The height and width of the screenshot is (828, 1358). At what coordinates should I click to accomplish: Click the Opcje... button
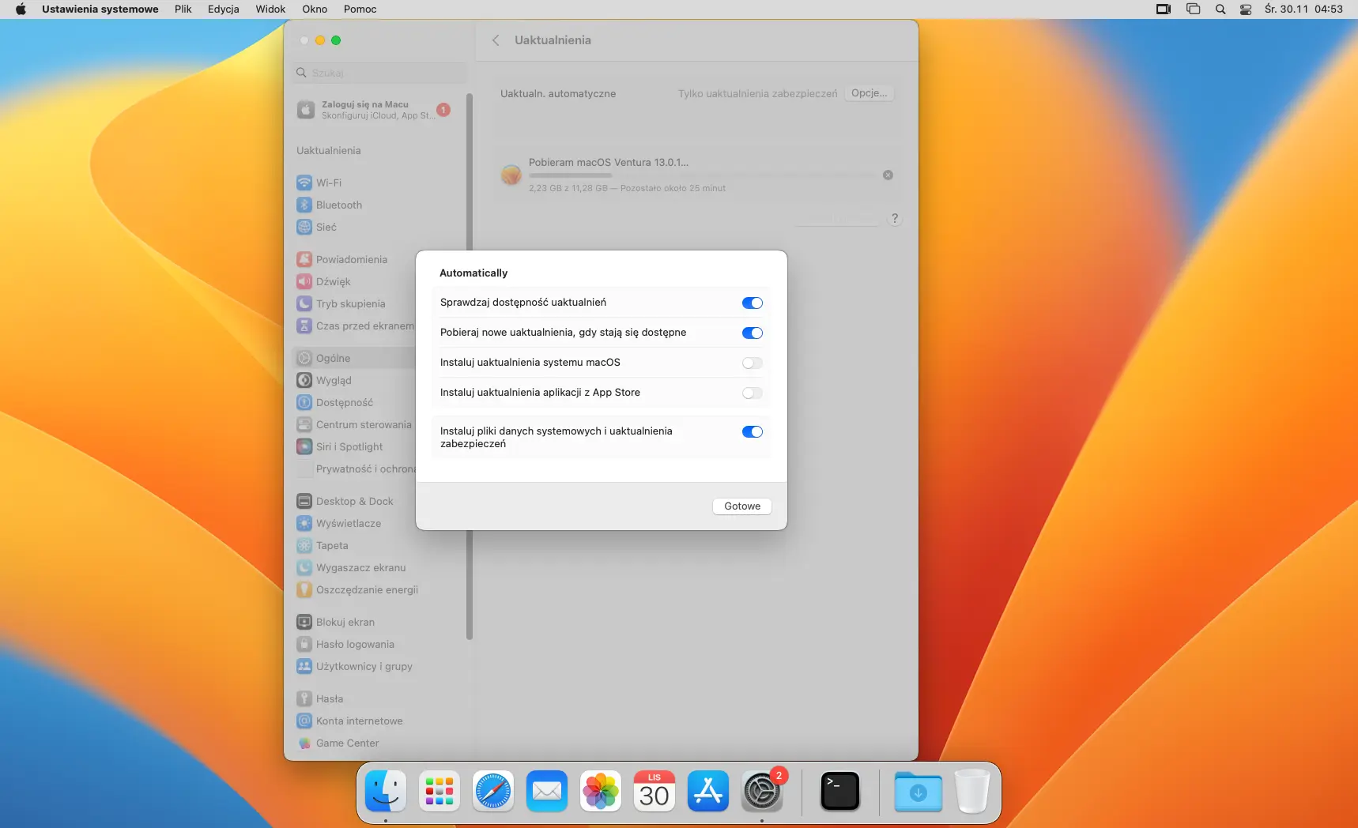[869, 93]
